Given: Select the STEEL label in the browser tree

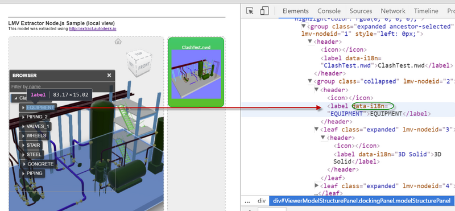Looking at the screenshot, I should pyautogui.click(x=34, y=154).
